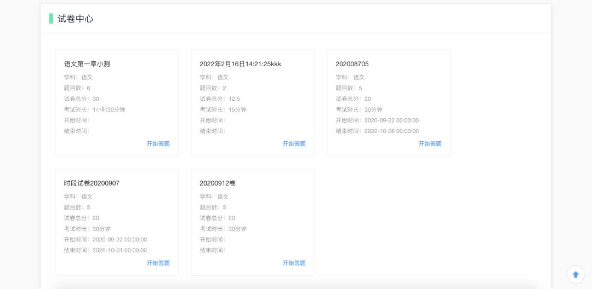Image resolution: width=592 pixels, height=289 pixels.
Task: Click start time in 时段试卷20200907 card
Action: [119, 240]
